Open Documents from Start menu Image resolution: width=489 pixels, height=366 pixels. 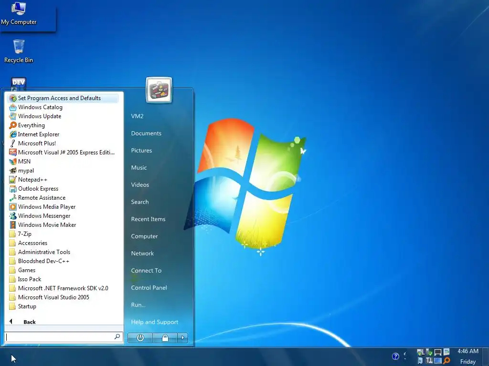coord(146,133)
